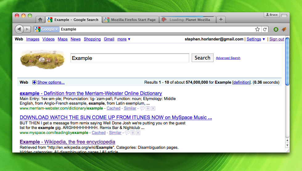Open the green Downloads arrow icon

tap(276, 29)
